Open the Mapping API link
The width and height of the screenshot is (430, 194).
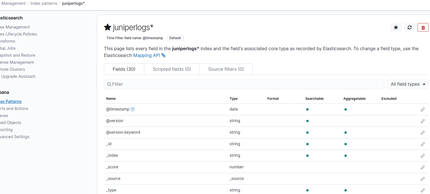pos(147,55)
